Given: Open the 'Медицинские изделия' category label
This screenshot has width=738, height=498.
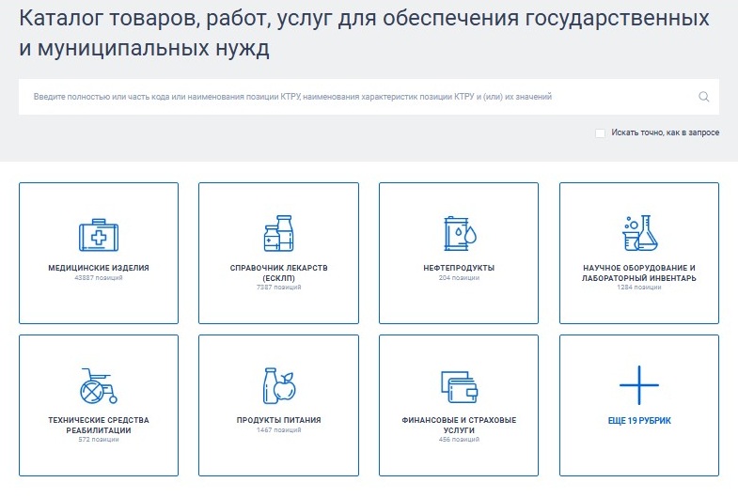Looking at the screenshot, I should pos(99,268).
